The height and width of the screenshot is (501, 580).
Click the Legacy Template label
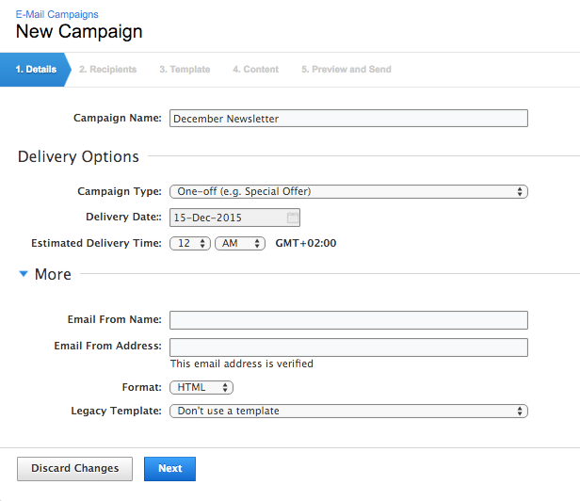(x=116, y=411)
